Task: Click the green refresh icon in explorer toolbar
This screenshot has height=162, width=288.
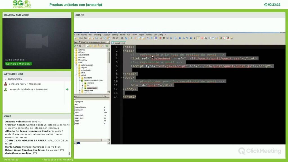Action: [x=107, y=46]
